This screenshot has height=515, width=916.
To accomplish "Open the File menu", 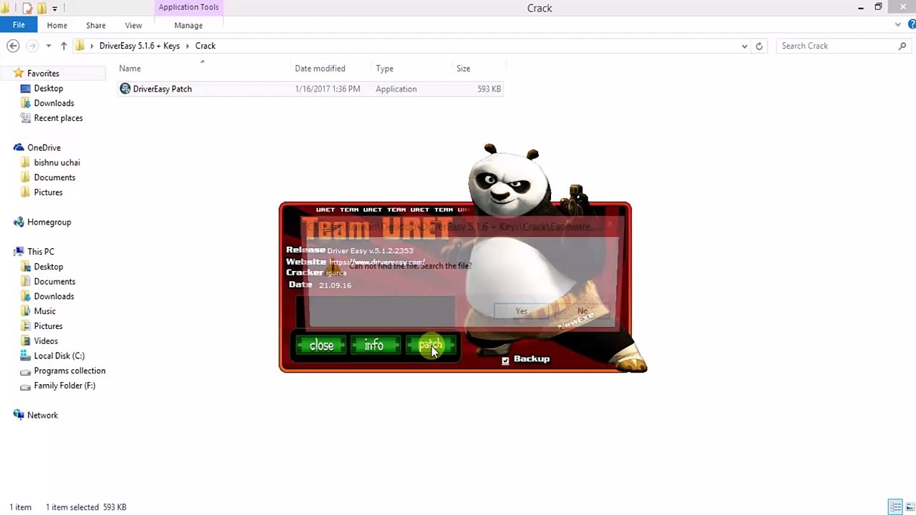I will point(19,25).
